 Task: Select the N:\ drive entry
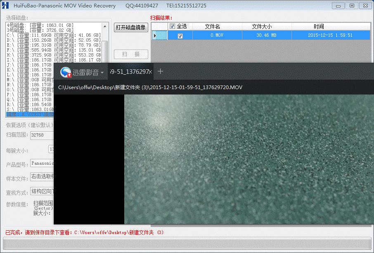coord(30,85)
